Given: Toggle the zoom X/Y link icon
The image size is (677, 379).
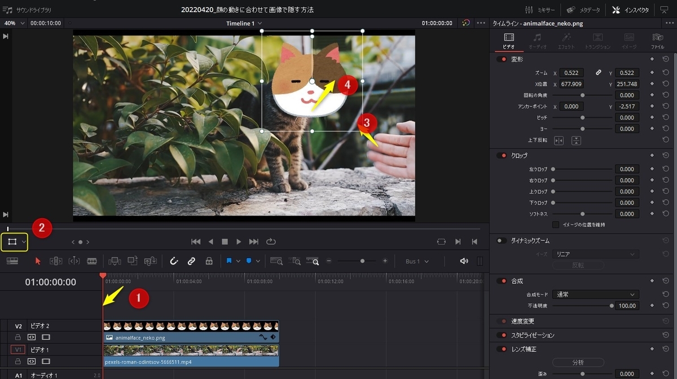Looking at the screenshot, I should coord(599,73).
